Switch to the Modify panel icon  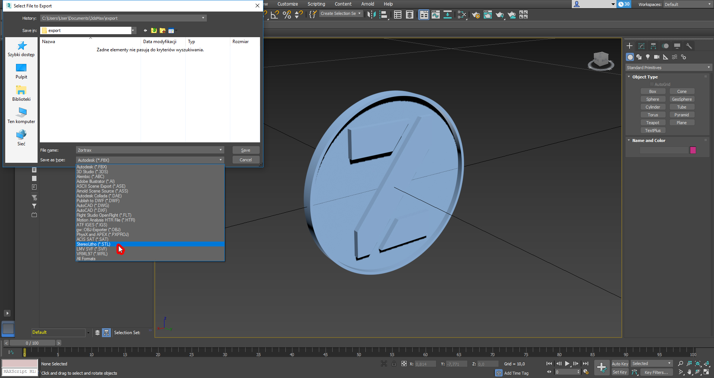[641, 46]
